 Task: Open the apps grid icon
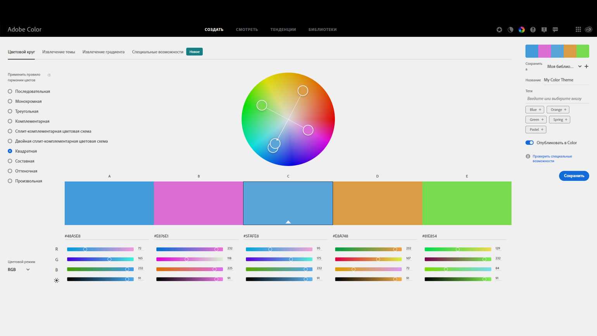[x=578, y=29]
